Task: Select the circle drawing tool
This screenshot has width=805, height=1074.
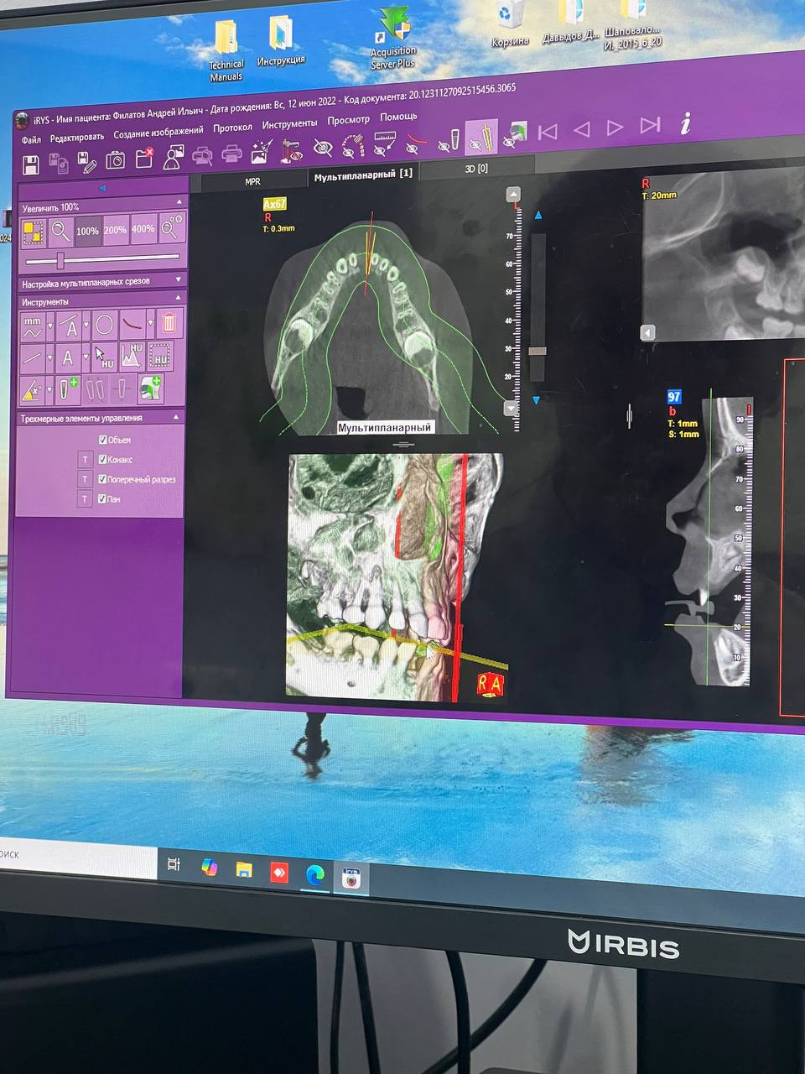Action: pos(104,325)
